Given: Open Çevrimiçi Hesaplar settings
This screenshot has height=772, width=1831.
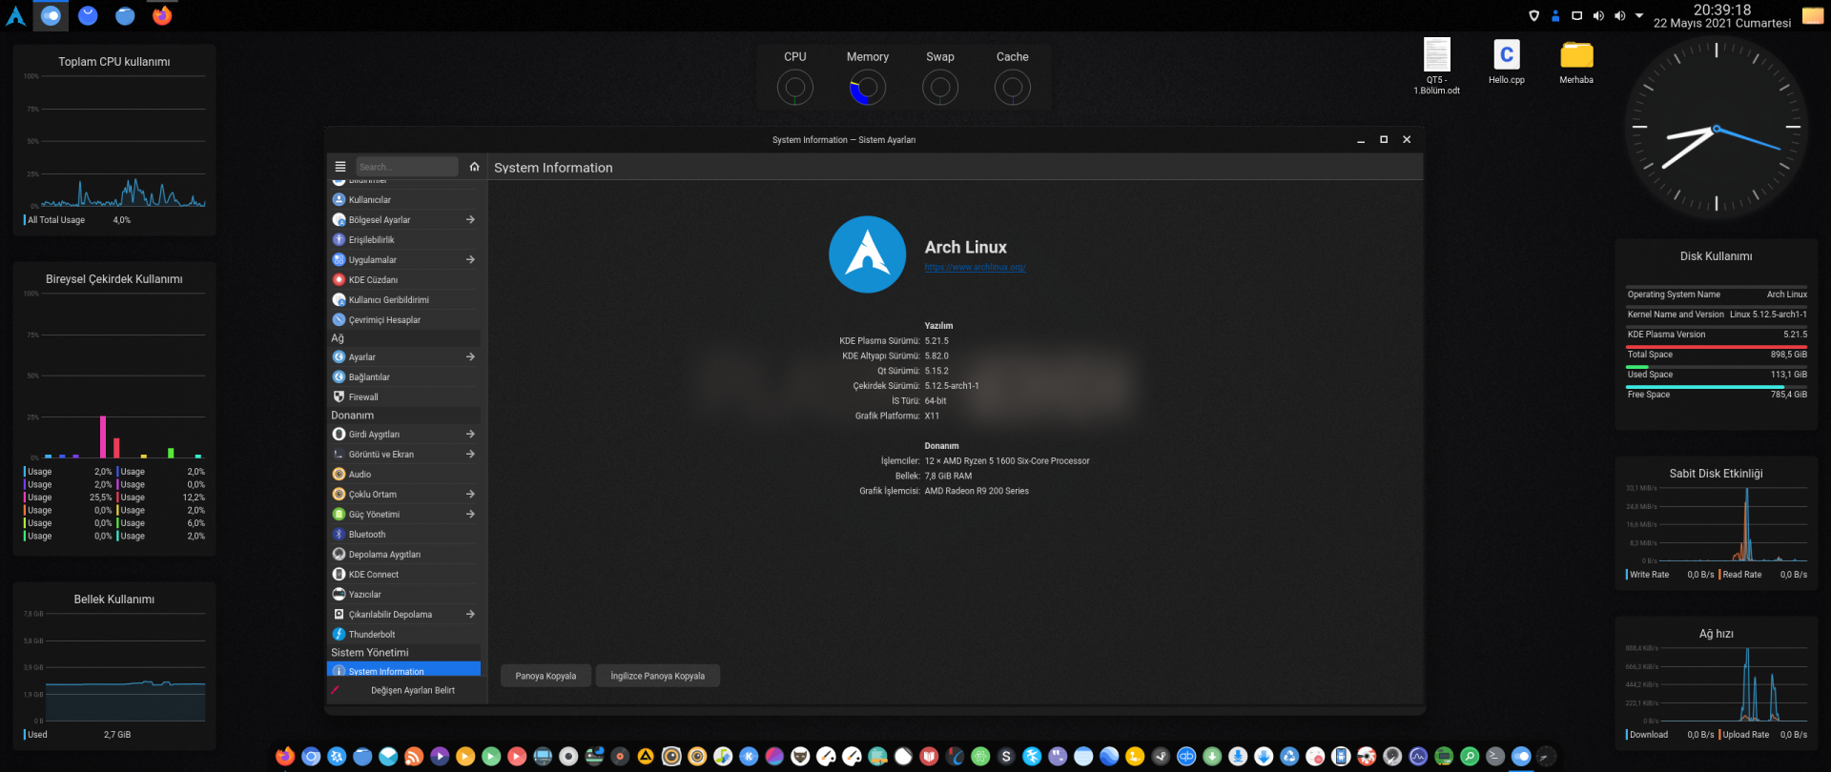Looking at the screenshot, I should pyautogui.click(x=403, y=320).
